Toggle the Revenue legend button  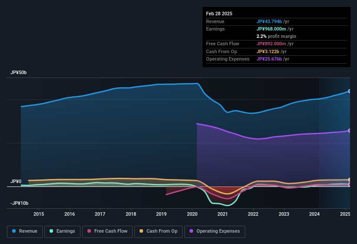point(25,231)
